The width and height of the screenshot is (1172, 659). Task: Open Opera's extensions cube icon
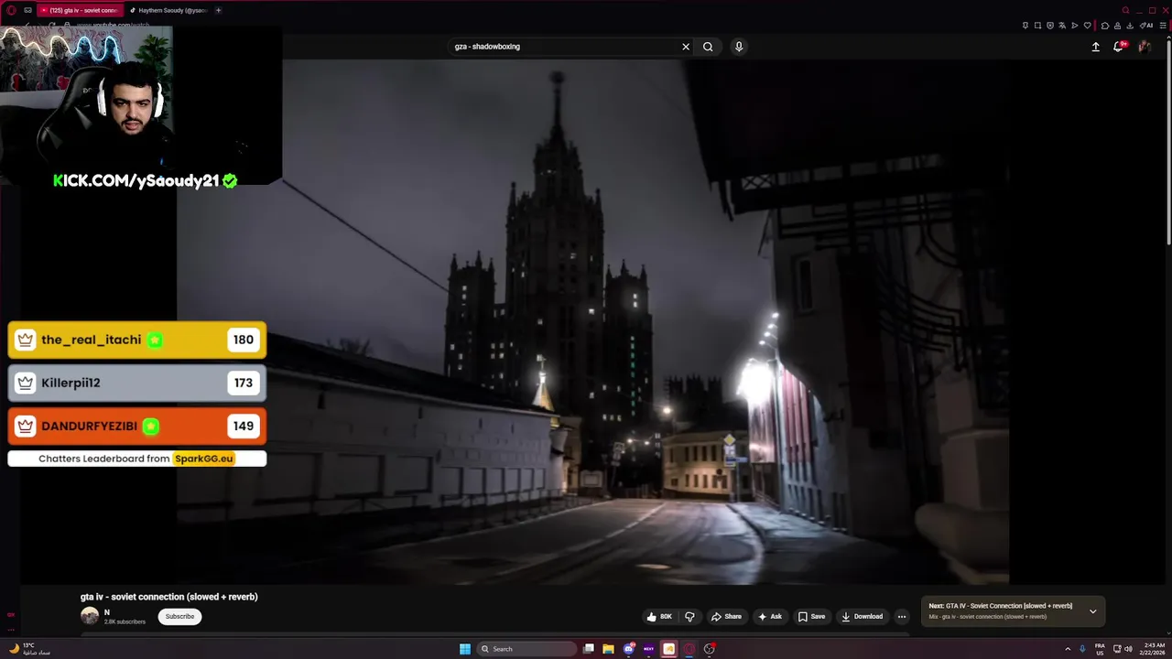pos(1105,26)
